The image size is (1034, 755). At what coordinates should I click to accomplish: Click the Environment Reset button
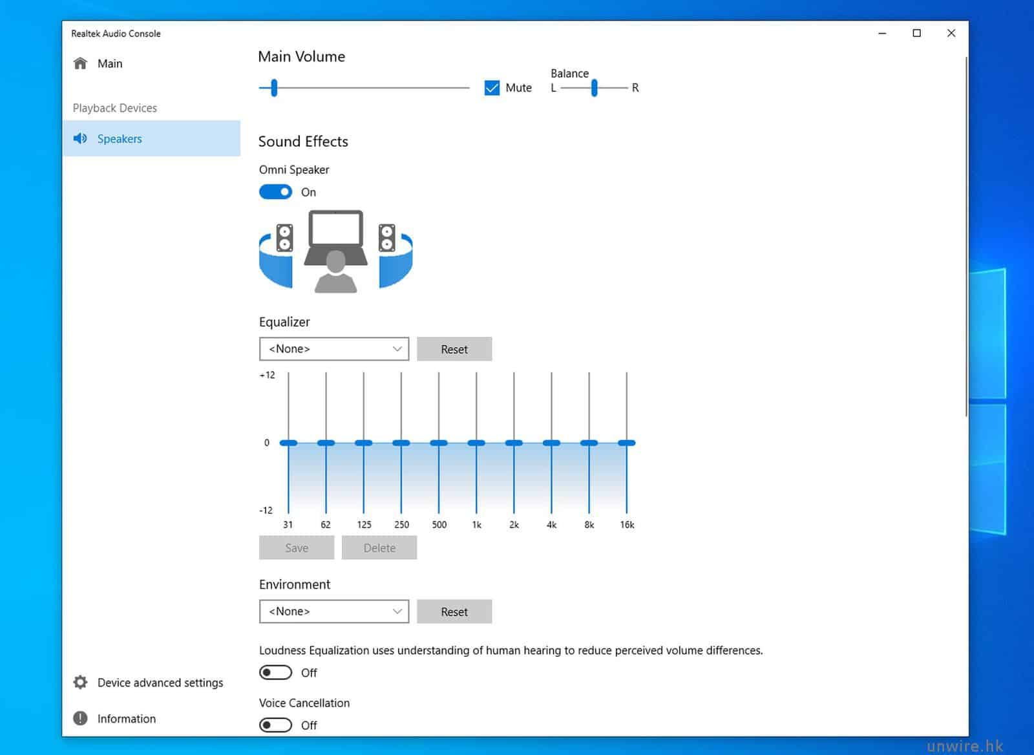(x=454, y=611)
